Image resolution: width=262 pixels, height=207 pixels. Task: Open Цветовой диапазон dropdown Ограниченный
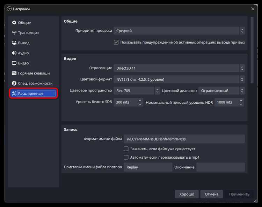(x=222, y=91)
